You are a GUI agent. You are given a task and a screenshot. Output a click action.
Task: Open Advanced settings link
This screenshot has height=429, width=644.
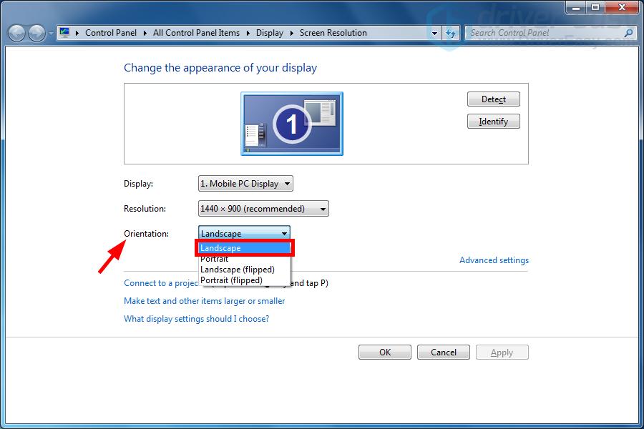pos(494,260)
